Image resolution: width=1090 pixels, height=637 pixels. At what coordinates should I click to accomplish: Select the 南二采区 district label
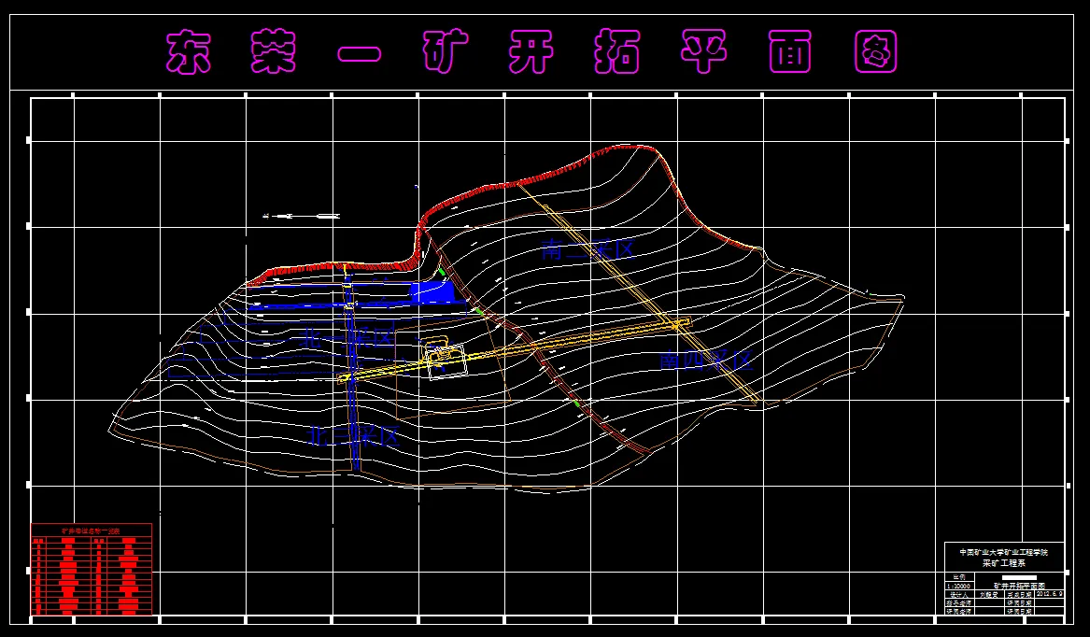click(588, 248)
